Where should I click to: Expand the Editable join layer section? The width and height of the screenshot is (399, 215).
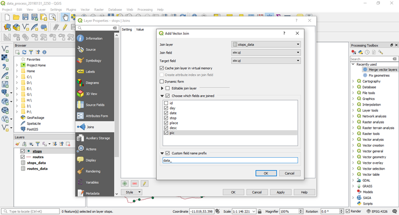point(162,88)
